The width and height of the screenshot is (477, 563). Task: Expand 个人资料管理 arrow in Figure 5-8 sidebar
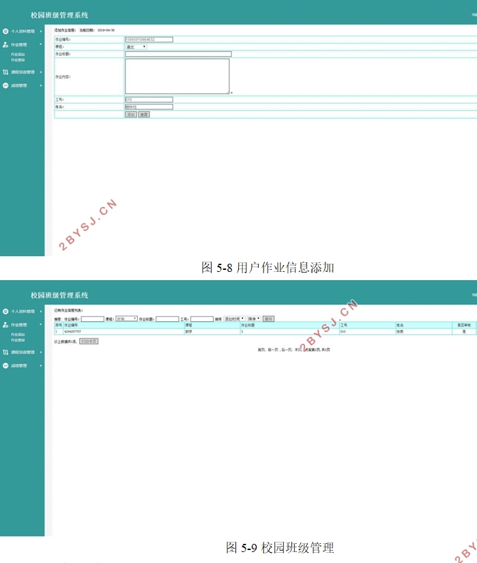click(41, 31)
